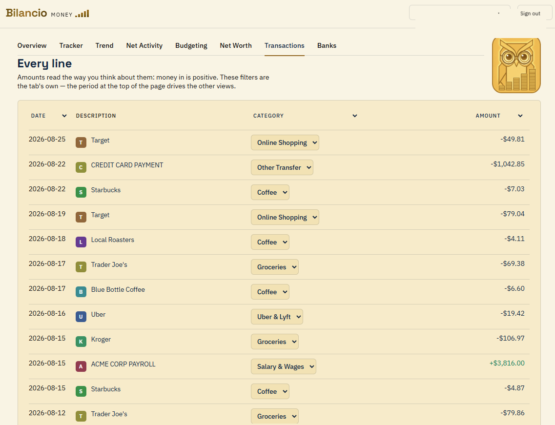Click the Credit Card Payment merchant icon
This screenshot has height=425, width=555.
click(81, 167)
